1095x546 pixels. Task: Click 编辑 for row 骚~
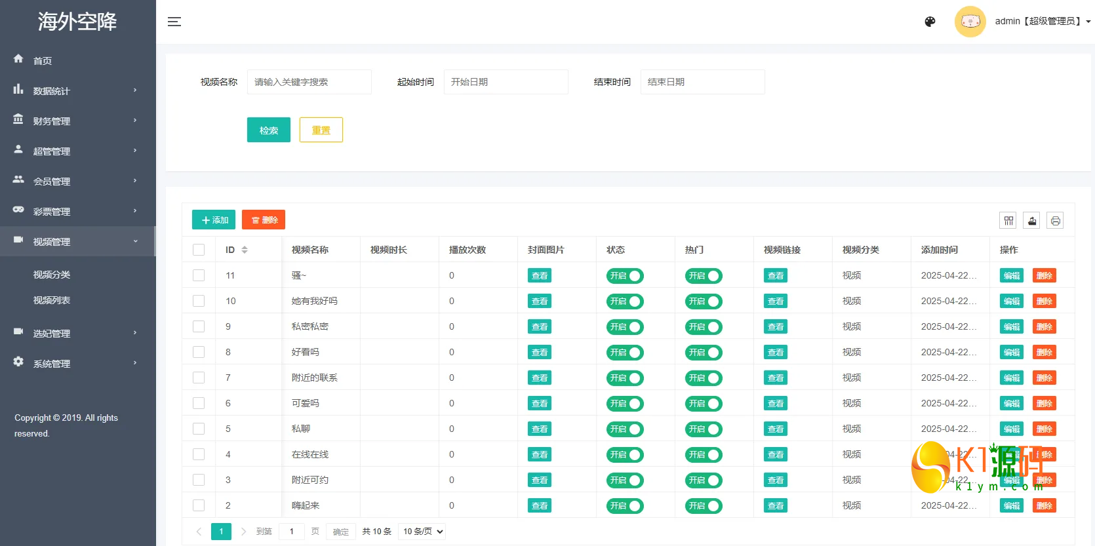coord(1012,276)
